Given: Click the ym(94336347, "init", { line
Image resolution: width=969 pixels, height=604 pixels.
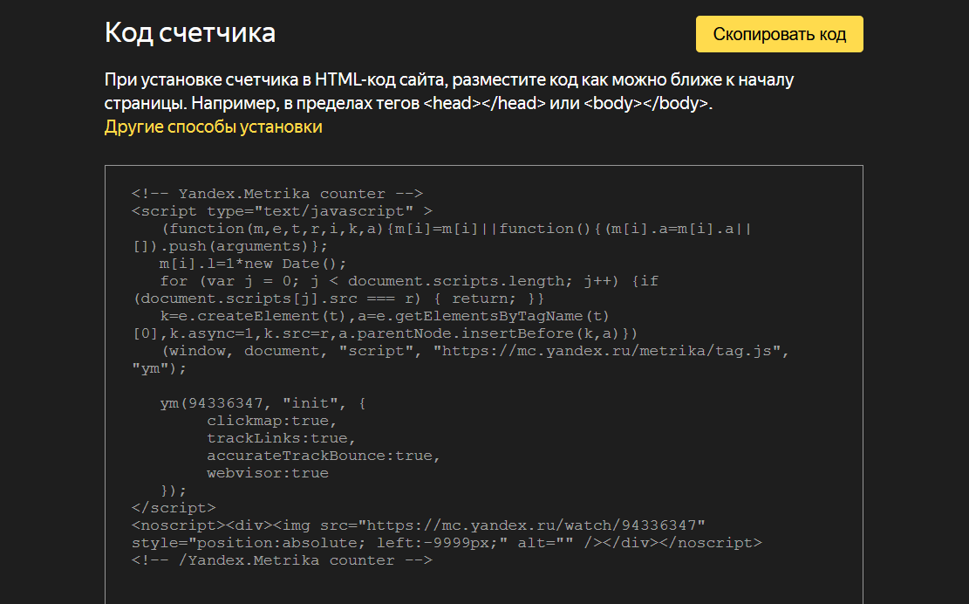Looking at the screenshot, I should (263, 403).
